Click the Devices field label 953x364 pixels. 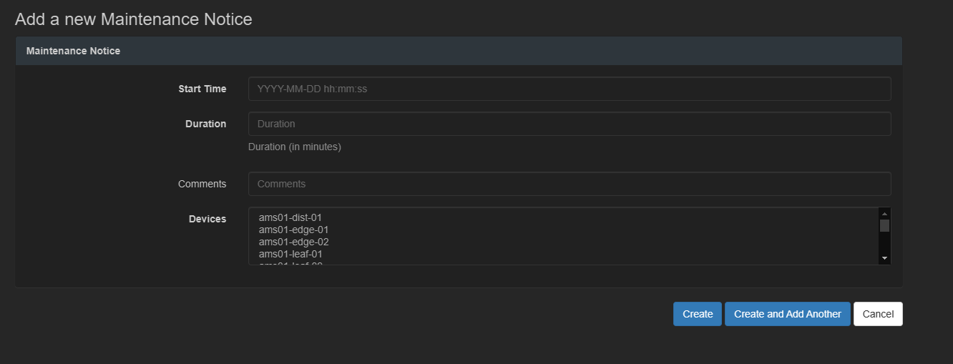click(207, 219)
